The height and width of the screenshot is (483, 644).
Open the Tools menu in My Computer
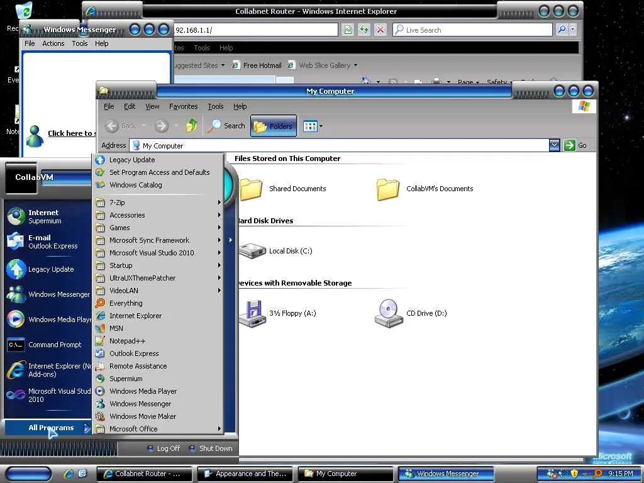(x=215, y=106)
